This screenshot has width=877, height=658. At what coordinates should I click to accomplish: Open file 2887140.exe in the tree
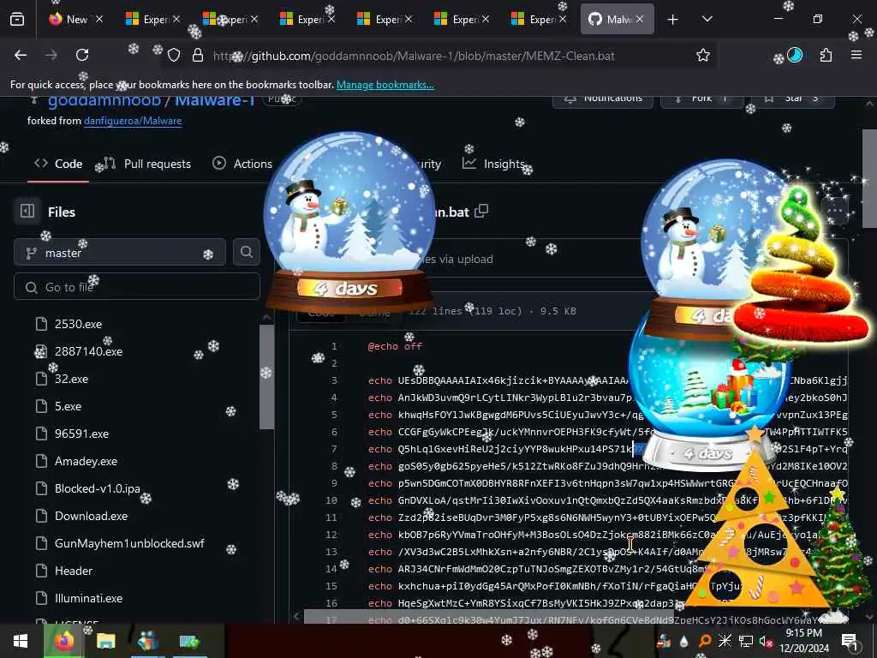[x=88, y=351]
